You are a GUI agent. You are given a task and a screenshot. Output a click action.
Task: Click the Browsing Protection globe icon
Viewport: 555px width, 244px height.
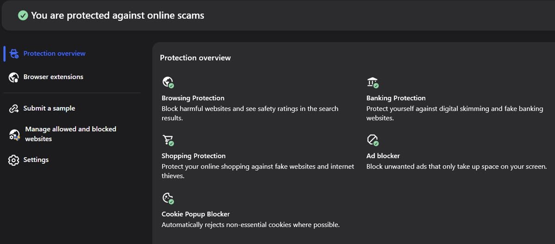click(167, 82)
